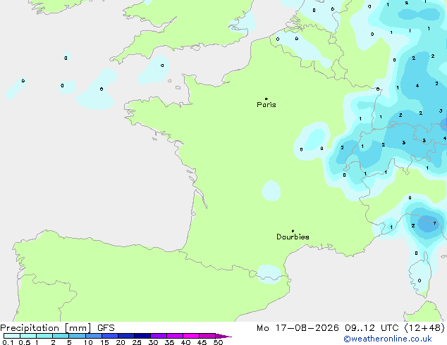447x345 pixels.
Task: Pick the 10–15 mm legend swatch
Action: click(94, 336)
